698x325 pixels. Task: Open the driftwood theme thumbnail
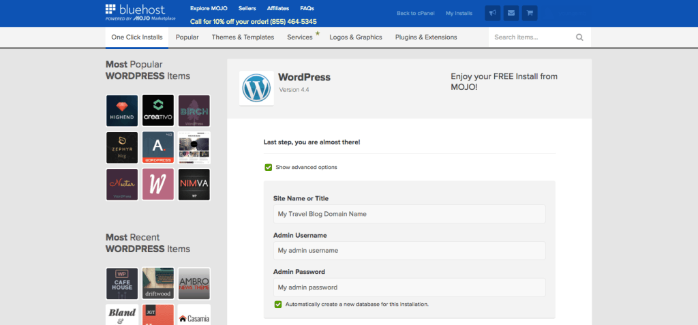click(x=158, y=283)
